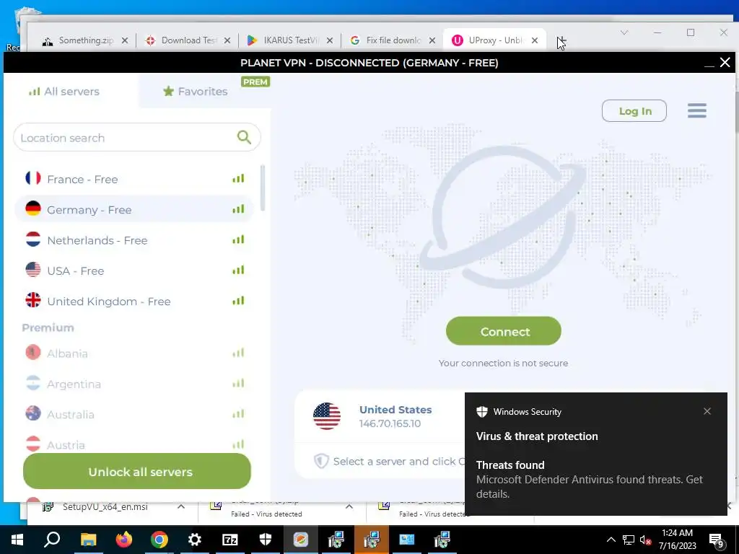Click the Germany flag icon
The width and height of the screenshot is (739, 554).
tap(33, 208)
